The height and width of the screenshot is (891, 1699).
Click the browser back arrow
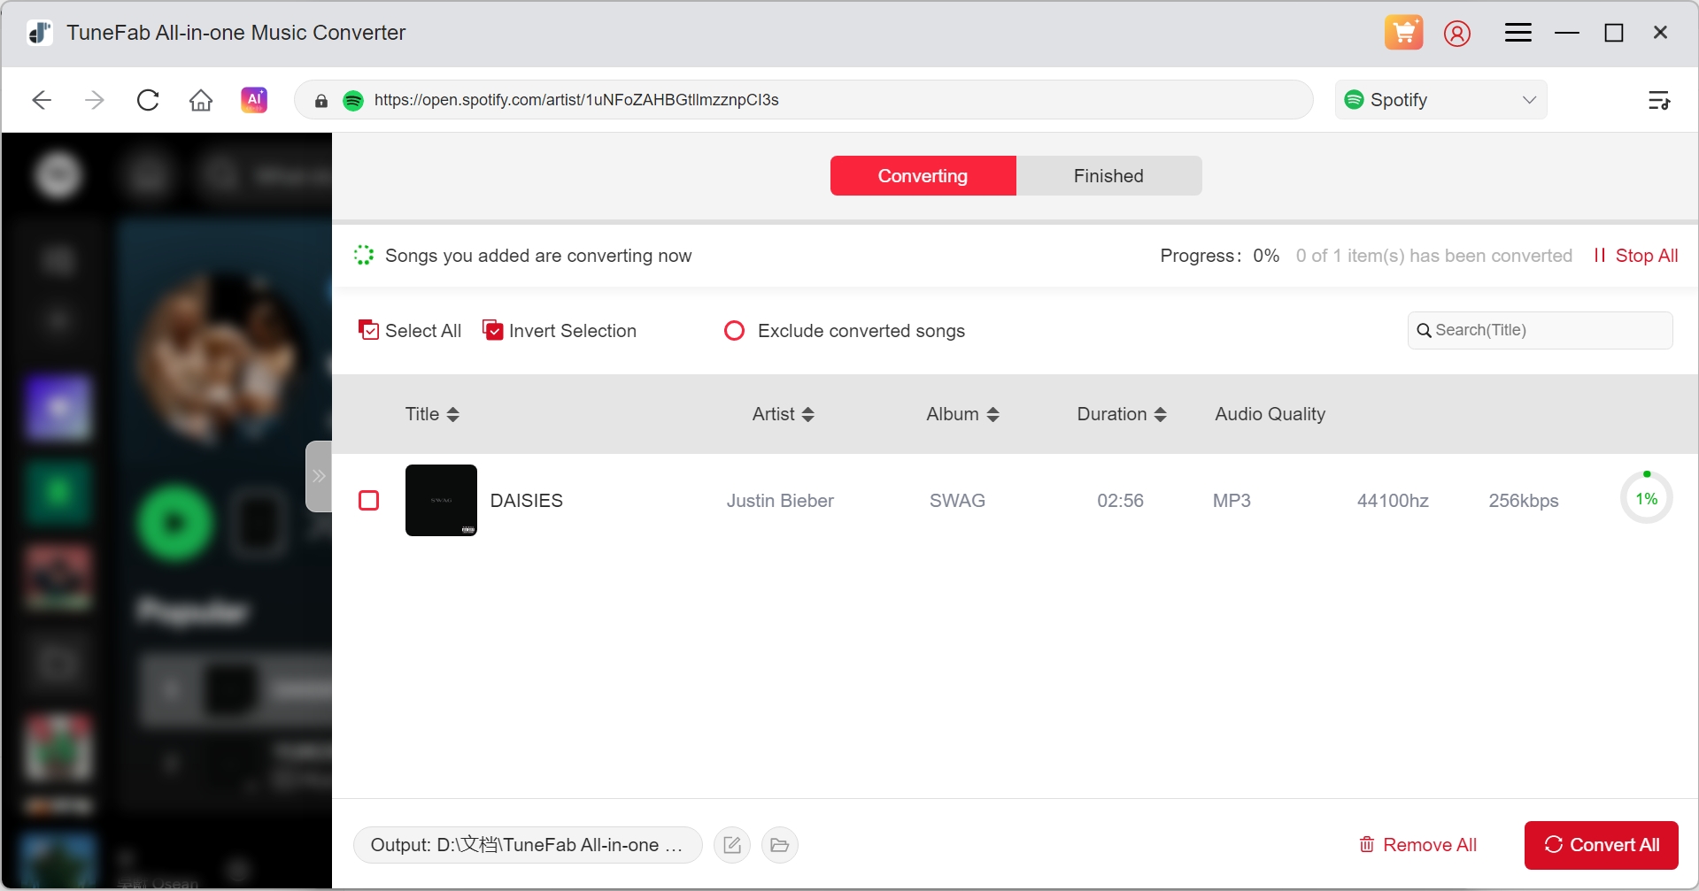[x=41, y=99]
